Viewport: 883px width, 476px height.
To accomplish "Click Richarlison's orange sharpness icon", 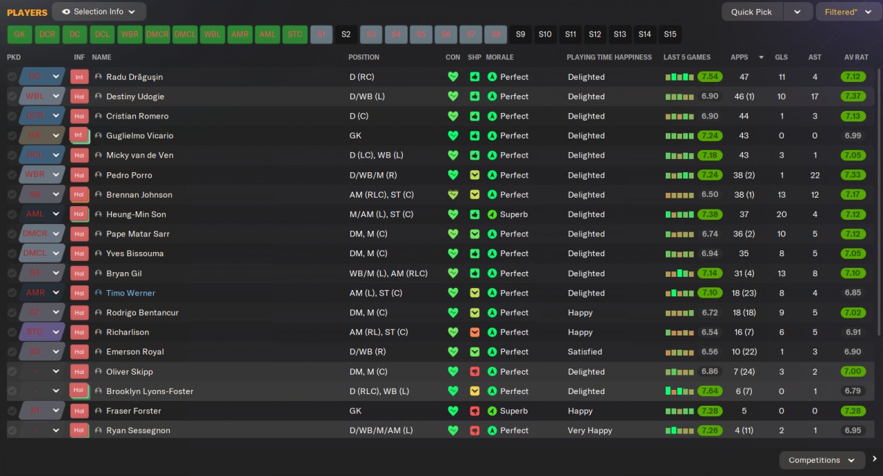I will tap(475, 332).
